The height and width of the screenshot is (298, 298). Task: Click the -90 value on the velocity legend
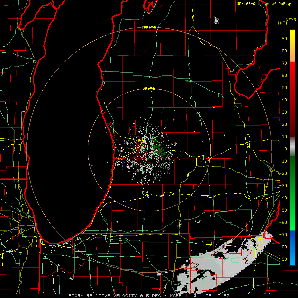click(x=283, y=259)
